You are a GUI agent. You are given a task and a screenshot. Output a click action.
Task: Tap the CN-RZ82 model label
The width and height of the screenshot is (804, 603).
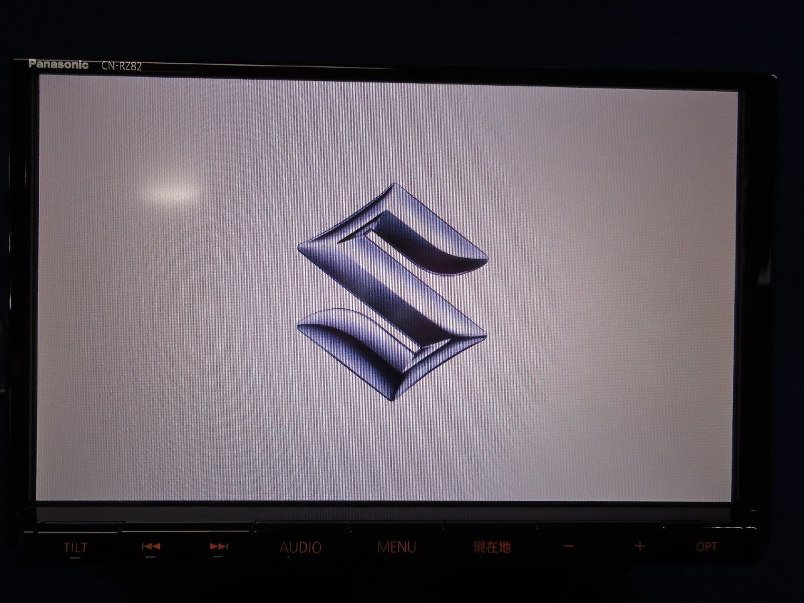click(122, 66)
